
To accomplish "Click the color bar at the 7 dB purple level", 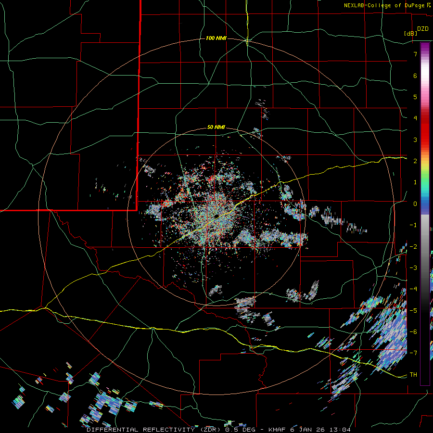I will pyautogui.click(x=425, y=54).
